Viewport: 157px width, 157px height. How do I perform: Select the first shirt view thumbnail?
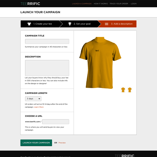point(123,90)
